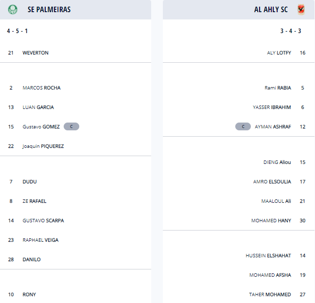
Task: Click on Hussein Elshahat's name
Action: (x=268, y=255)
